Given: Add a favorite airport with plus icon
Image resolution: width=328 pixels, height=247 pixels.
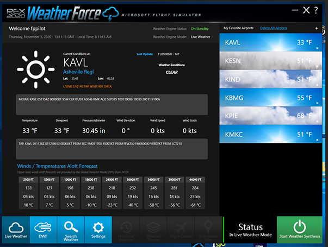Looking at the screenshot, I should [x=317, y=28].
